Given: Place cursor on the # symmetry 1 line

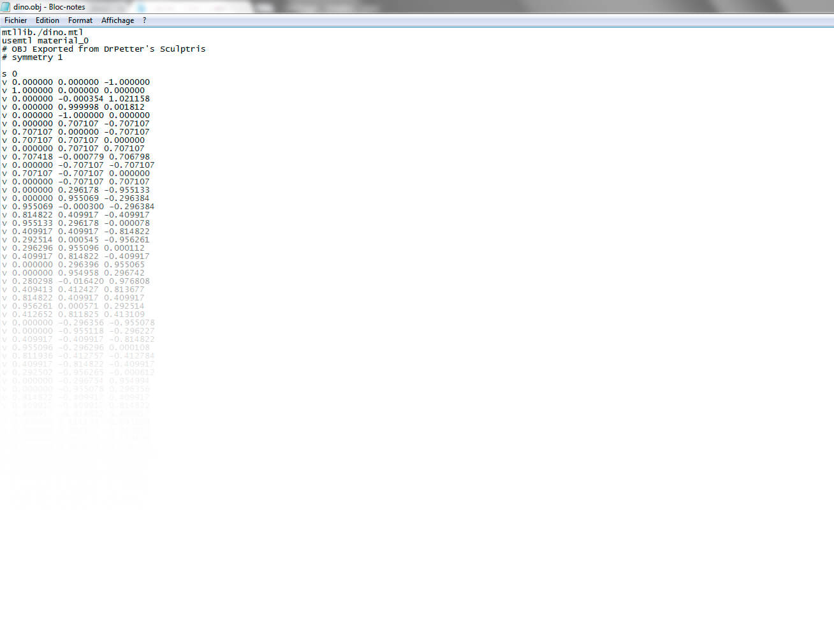Looking at the screenshot, I should pos(33,57).
